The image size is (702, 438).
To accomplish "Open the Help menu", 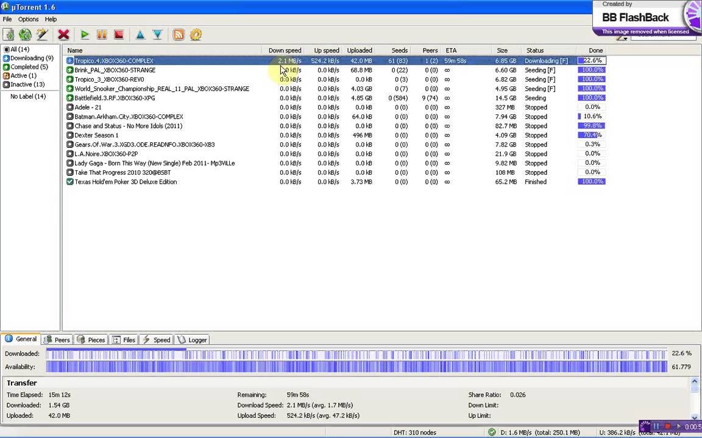I will [x=51, y=19].
